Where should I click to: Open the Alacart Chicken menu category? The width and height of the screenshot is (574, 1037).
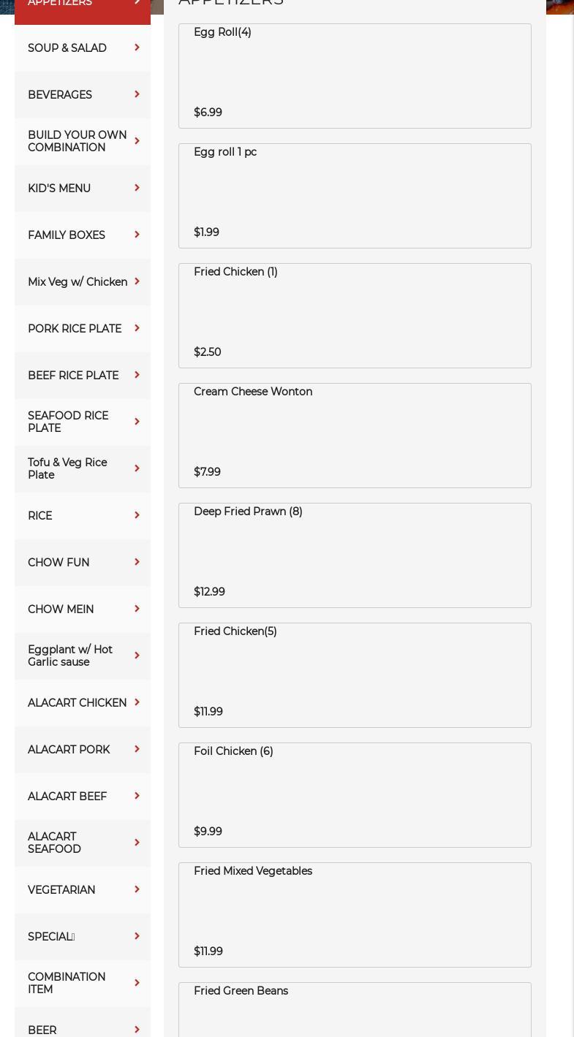(x=77, y=703)
